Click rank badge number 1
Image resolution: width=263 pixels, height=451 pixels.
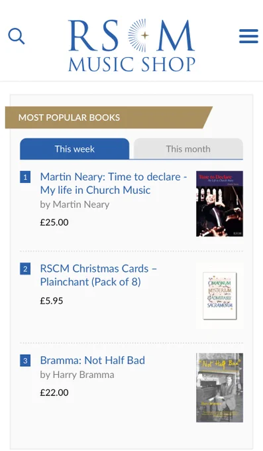(x=25, y=177)
